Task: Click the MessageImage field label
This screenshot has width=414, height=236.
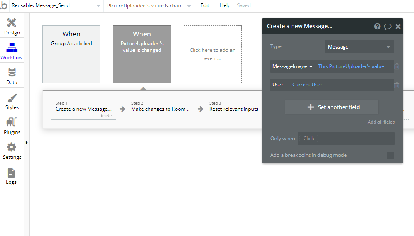Action: click(290, 66)
